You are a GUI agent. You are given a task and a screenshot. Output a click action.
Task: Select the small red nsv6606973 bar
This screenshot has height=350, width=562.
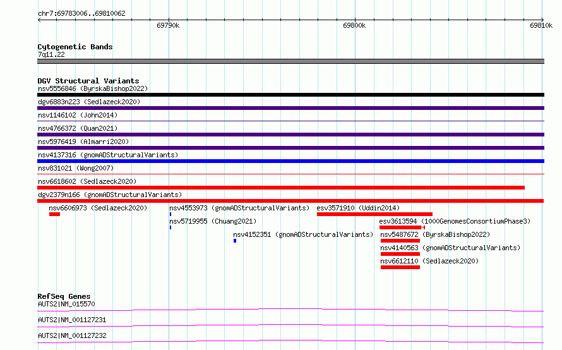(x=54, y=214)
